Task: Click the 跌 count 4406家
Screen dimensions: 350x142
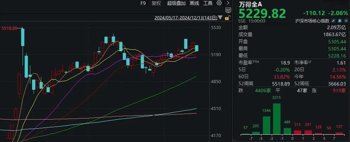Action: (x=264, y=90)
